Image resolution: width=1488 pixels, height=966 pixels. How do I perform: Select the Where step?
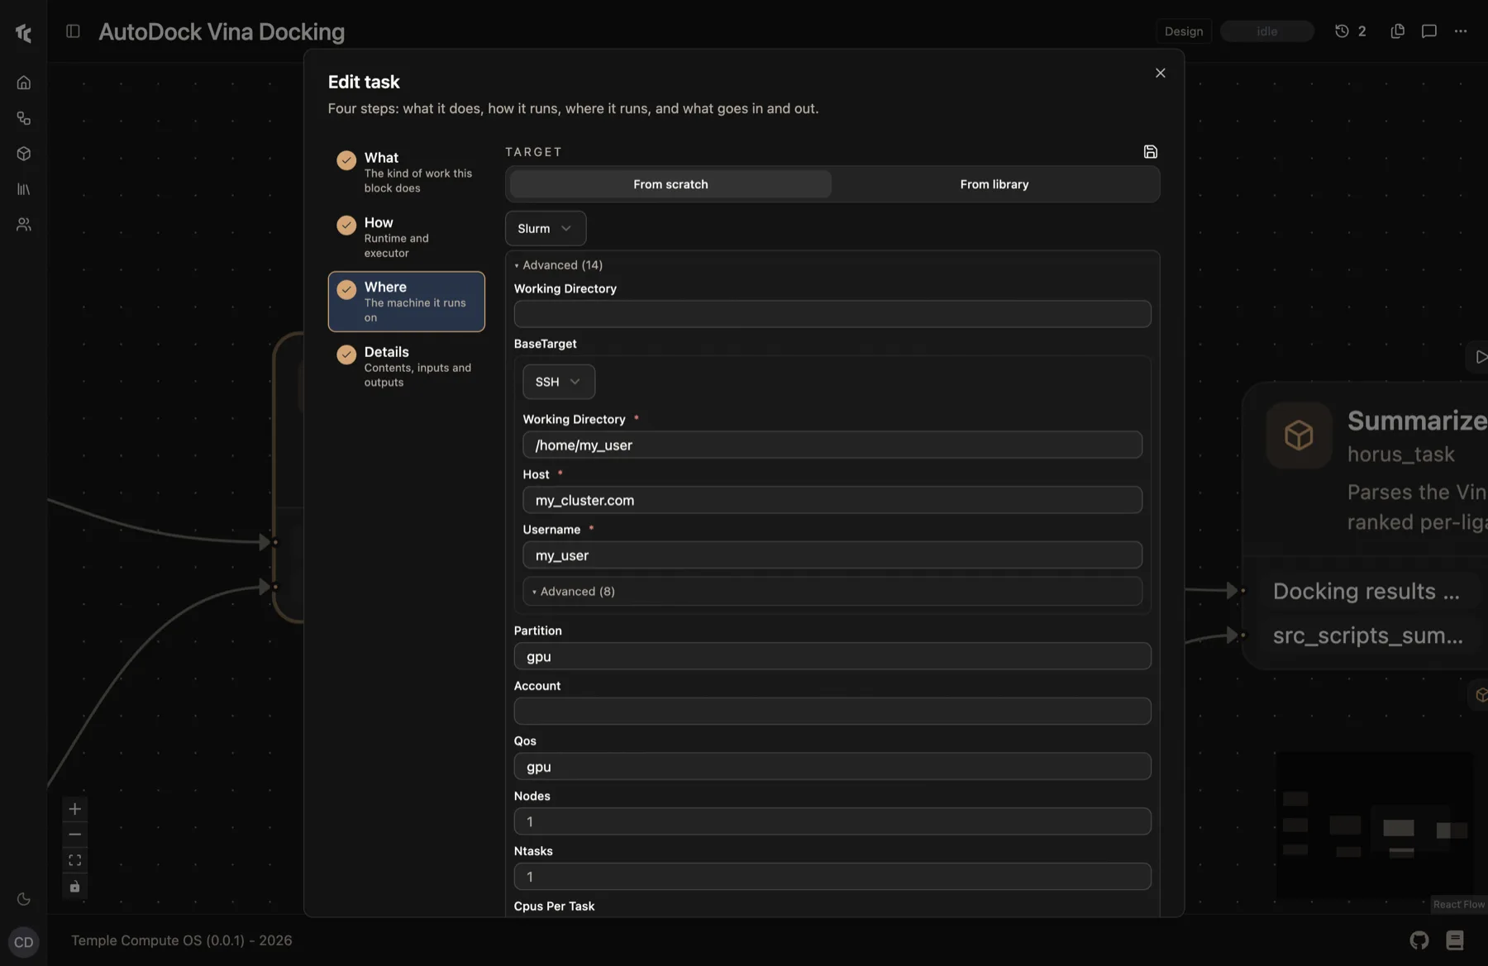406,302
